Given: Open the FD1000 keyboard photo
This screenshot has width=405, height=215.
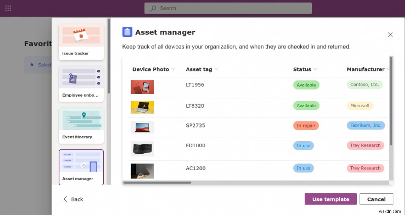Looking at the screenshot, I should pos(142,148).
